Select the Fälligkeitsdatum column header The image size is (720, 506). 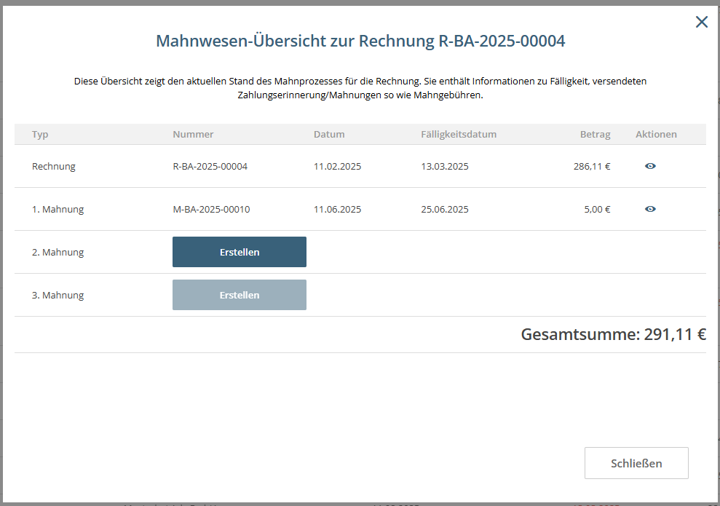(459, 134)
